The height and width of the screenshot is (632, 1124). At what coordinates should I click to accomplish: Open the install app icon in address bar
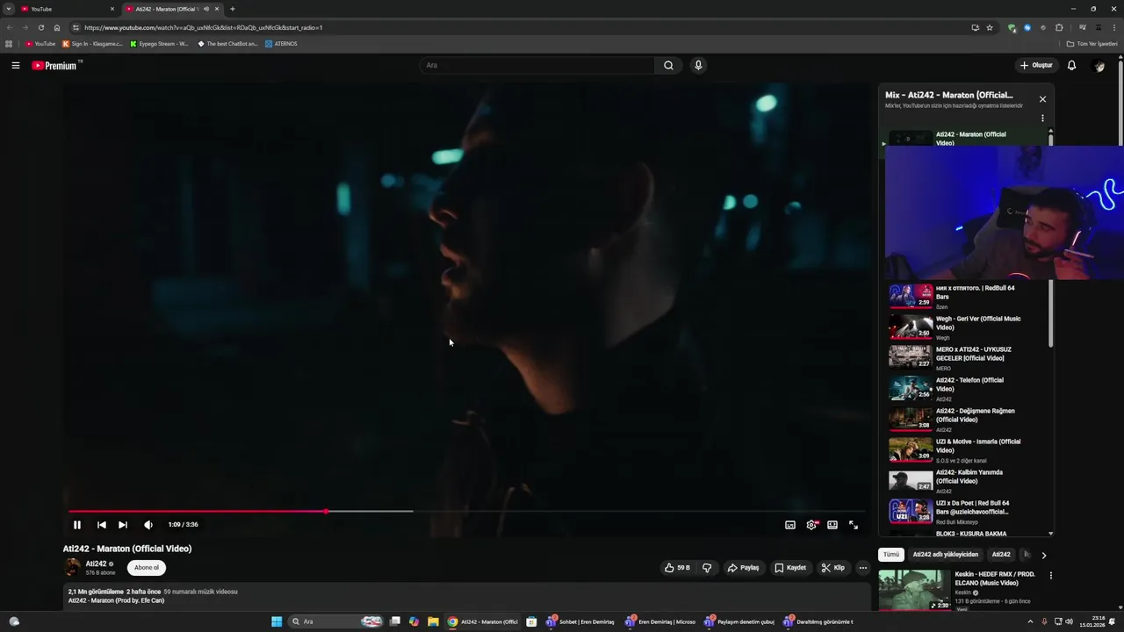(x=975, y=27)
